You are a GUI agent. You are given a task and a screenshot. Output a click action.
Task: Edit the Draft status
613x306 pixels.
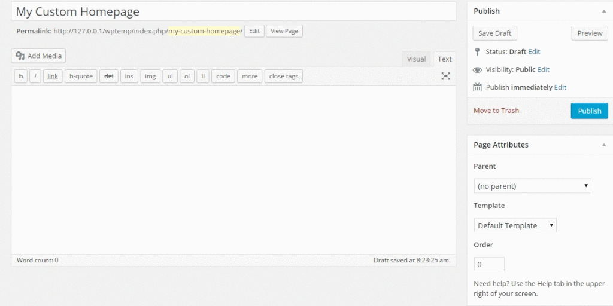534,51
